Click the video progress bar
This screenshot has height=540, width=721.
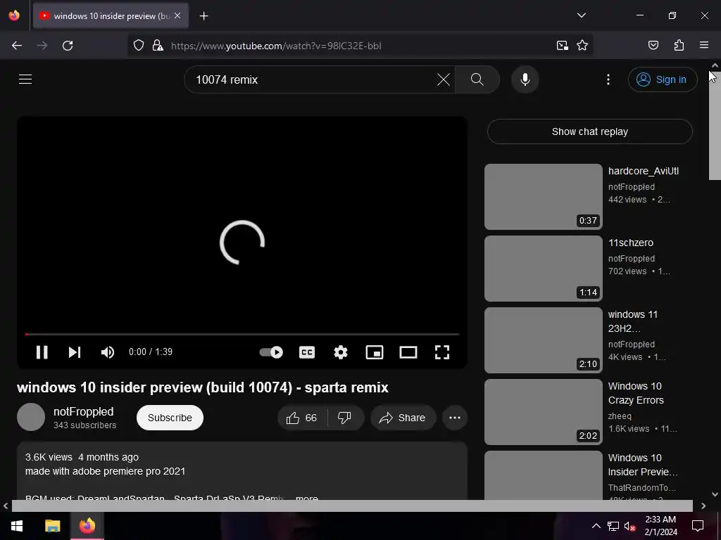(242, 334)
